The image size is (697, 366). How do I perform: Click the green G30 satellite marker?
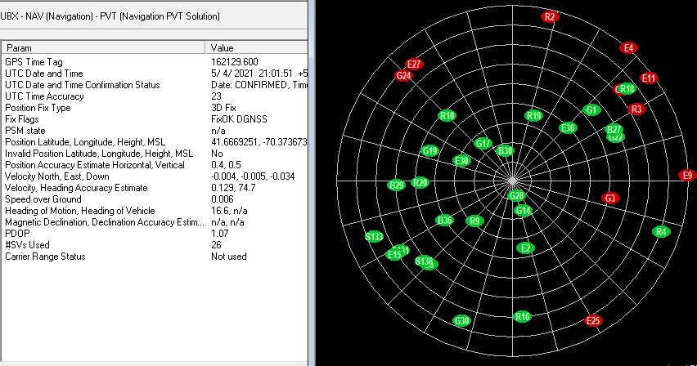(462, 321)
